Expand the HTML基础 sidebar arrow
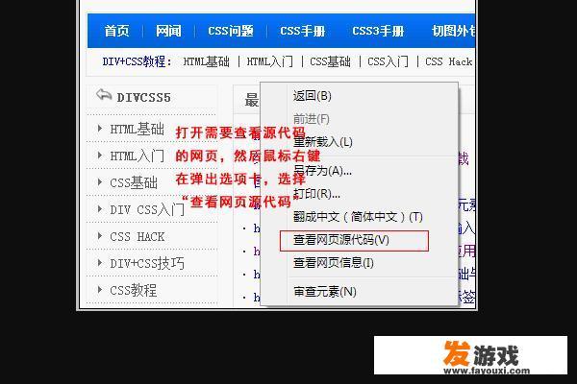Screen dimensions: 577x384 tap(100, 129)
